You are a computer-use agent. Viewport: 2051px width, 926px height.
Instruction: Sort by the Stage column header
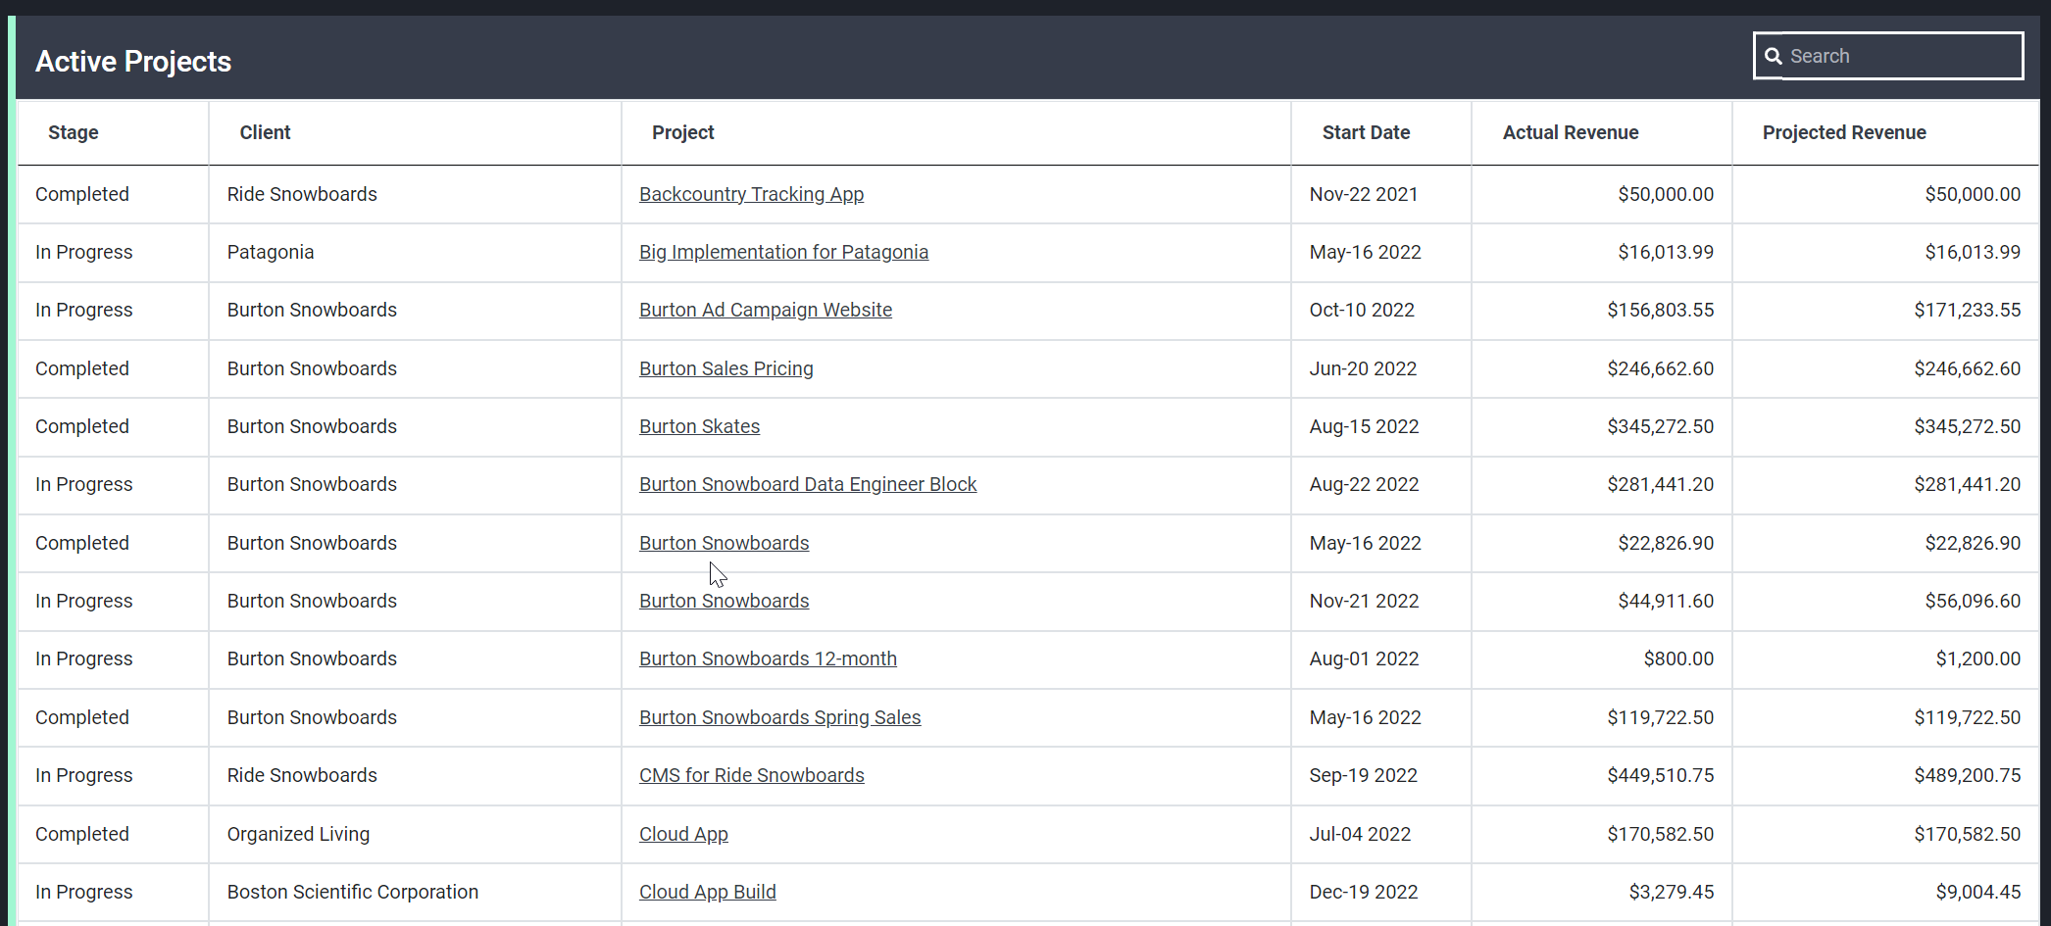74,132
